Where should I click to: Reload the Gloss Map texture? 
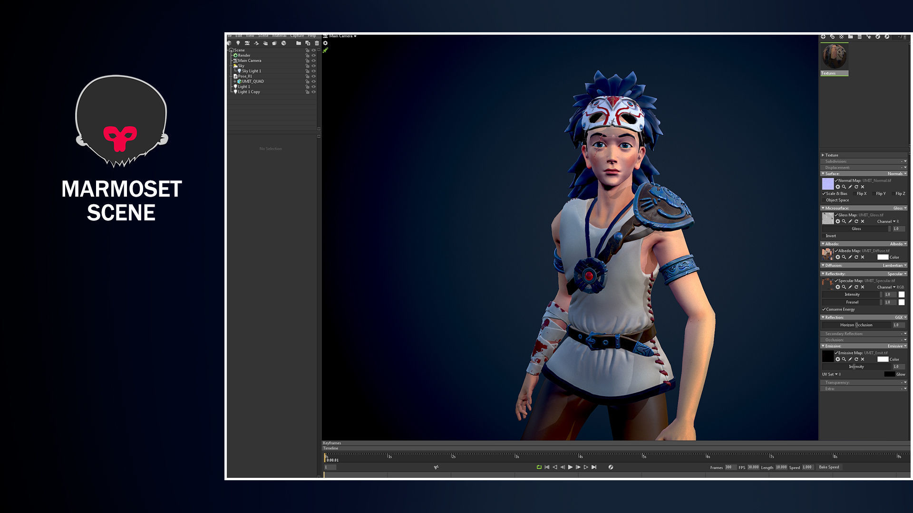point(856,221)
